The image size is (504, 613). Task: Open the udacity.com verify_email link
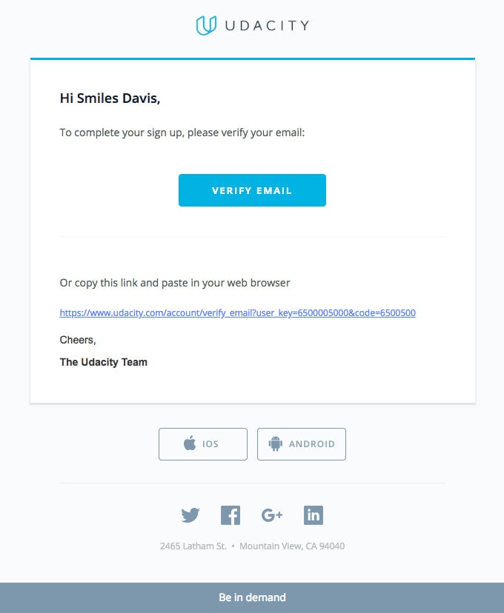[237, 312]
